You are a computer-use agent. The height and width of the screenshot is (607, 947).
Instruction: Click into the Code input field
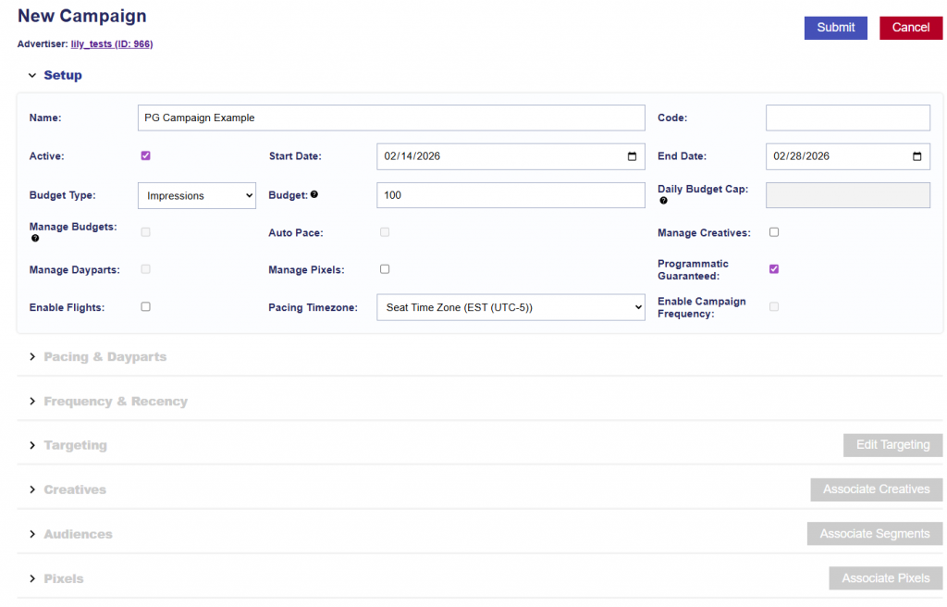click(x=847, y=118)
